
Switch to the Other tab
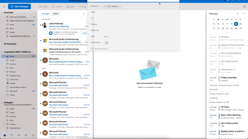(56, 14)
